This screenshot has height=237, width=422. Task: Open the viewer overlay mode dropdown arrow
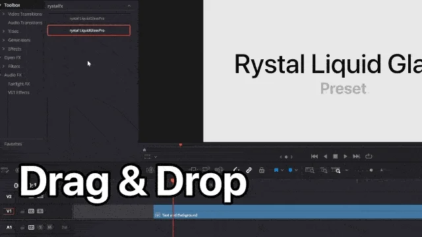point(156,157)
